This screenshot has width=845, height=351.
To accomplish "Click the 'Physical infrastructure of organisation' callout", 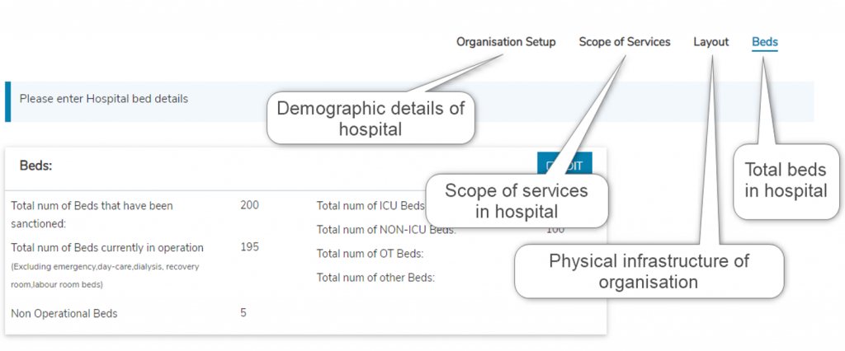I will click(x=649, y=272).
